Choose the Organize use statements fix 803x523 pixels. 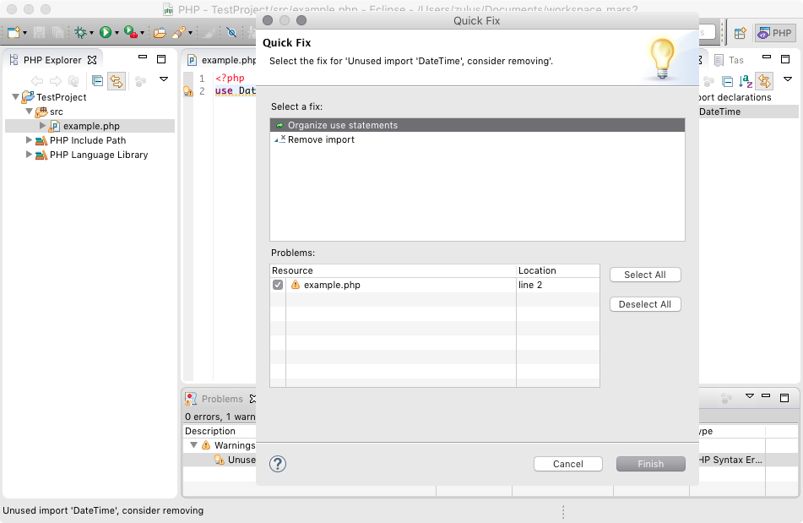[x=477, y=126]
